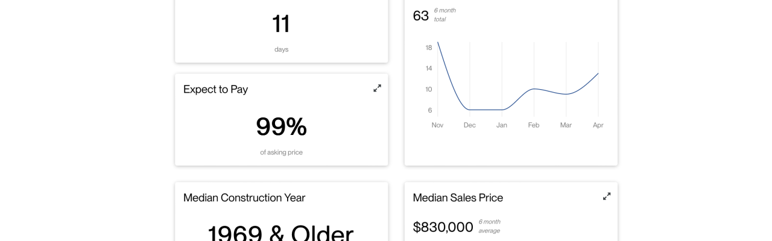Click the Nov point on the chart
Image resolution: width=772 pixels, height=241 pixels.
pos(438,42)
